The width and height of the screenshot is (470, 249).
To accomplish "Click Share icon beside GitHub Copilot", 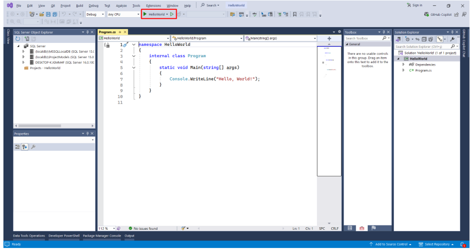I will (457, 14).
